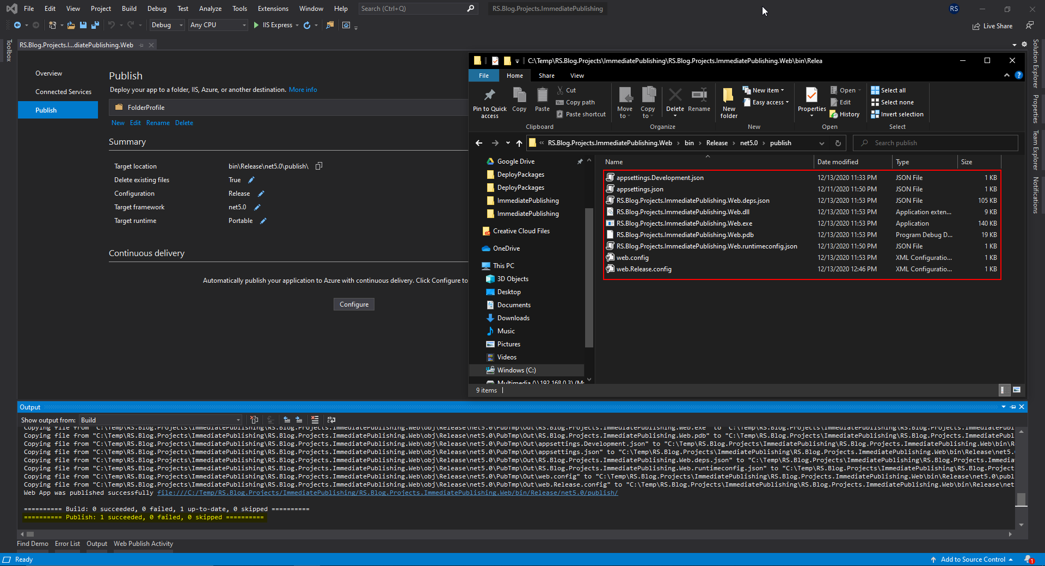Pin the RS.Blog document tab
This screenshot has width=1045, height=566.
click(x=142, y=45)
